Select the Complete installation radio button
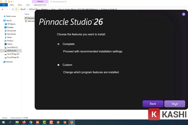Viewport: 188px width, 125px height. click(58, 44)
